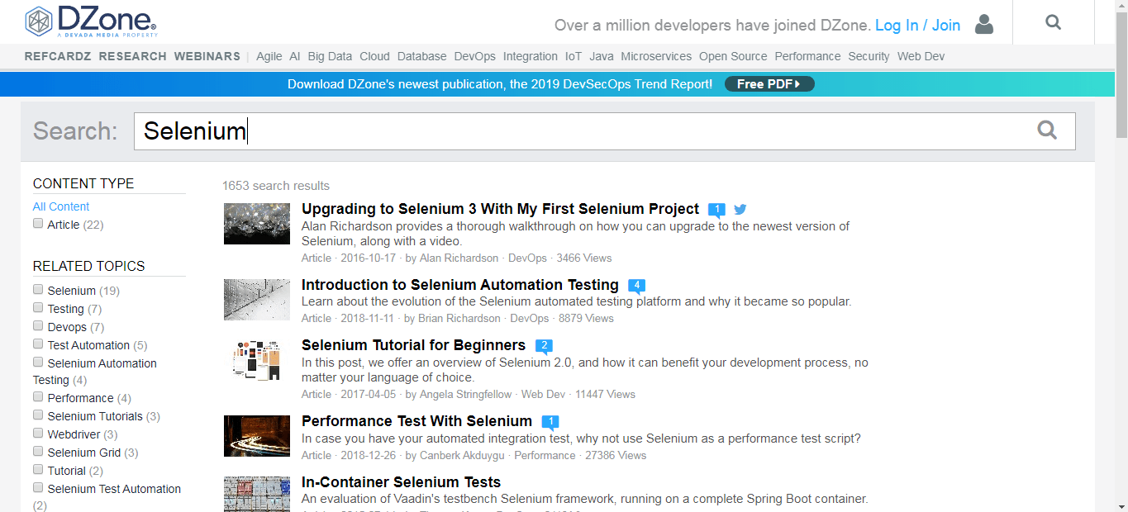Check the Selenium related topic filter
1128x512 pixels.
pyautogui.click(x=38, y=290)
